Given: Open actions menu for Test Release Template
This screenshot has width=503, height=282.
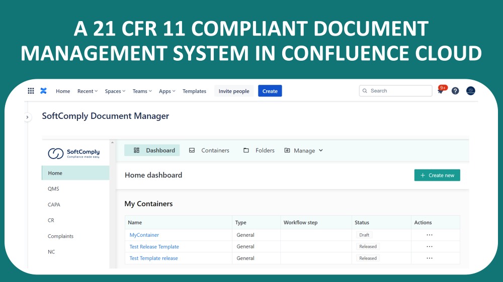Looking at the screenshot, I should 429,246.
